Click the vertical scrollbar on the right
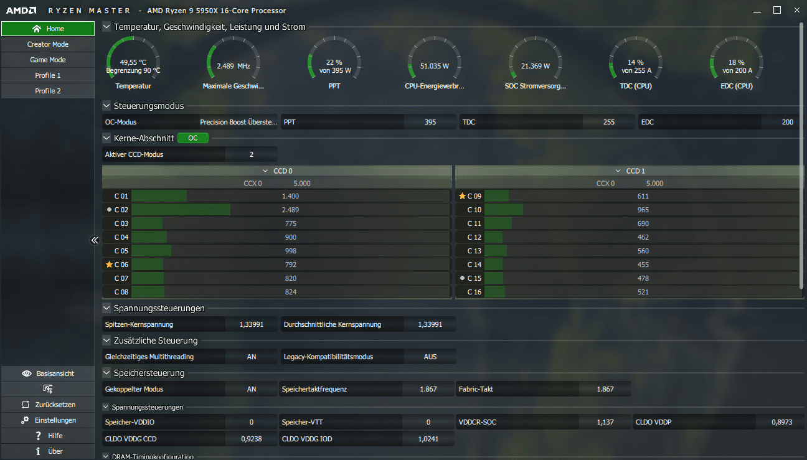 802,156
